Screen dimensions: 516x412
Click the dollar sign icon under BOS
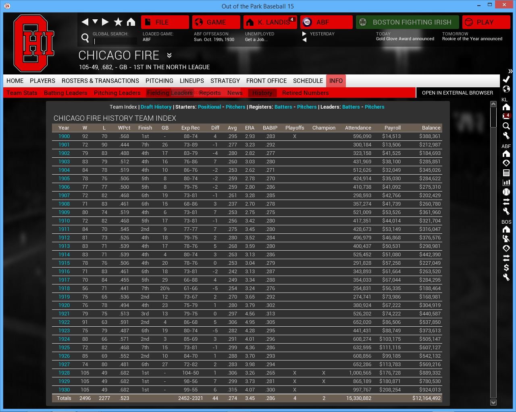[x=506, y=268]
